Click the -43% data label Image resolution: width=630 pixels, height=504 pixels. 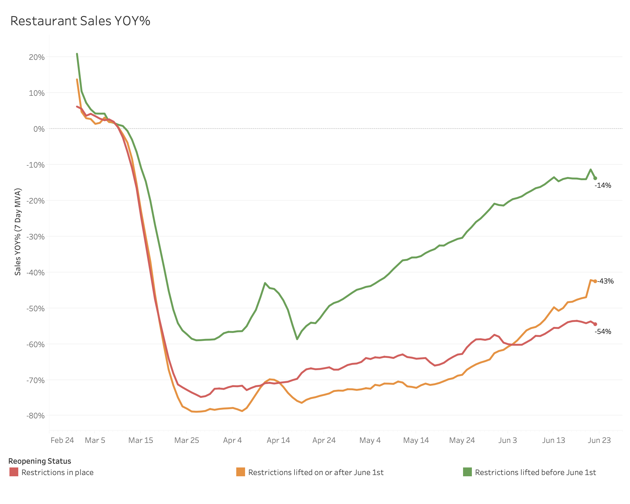click(x=606, y=281)
